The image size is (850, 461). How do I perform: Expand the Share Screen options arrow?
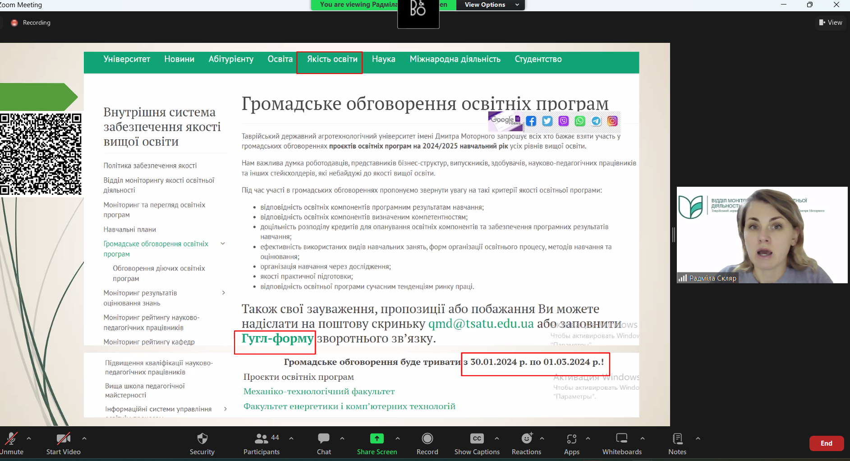[x=398, y=438]
